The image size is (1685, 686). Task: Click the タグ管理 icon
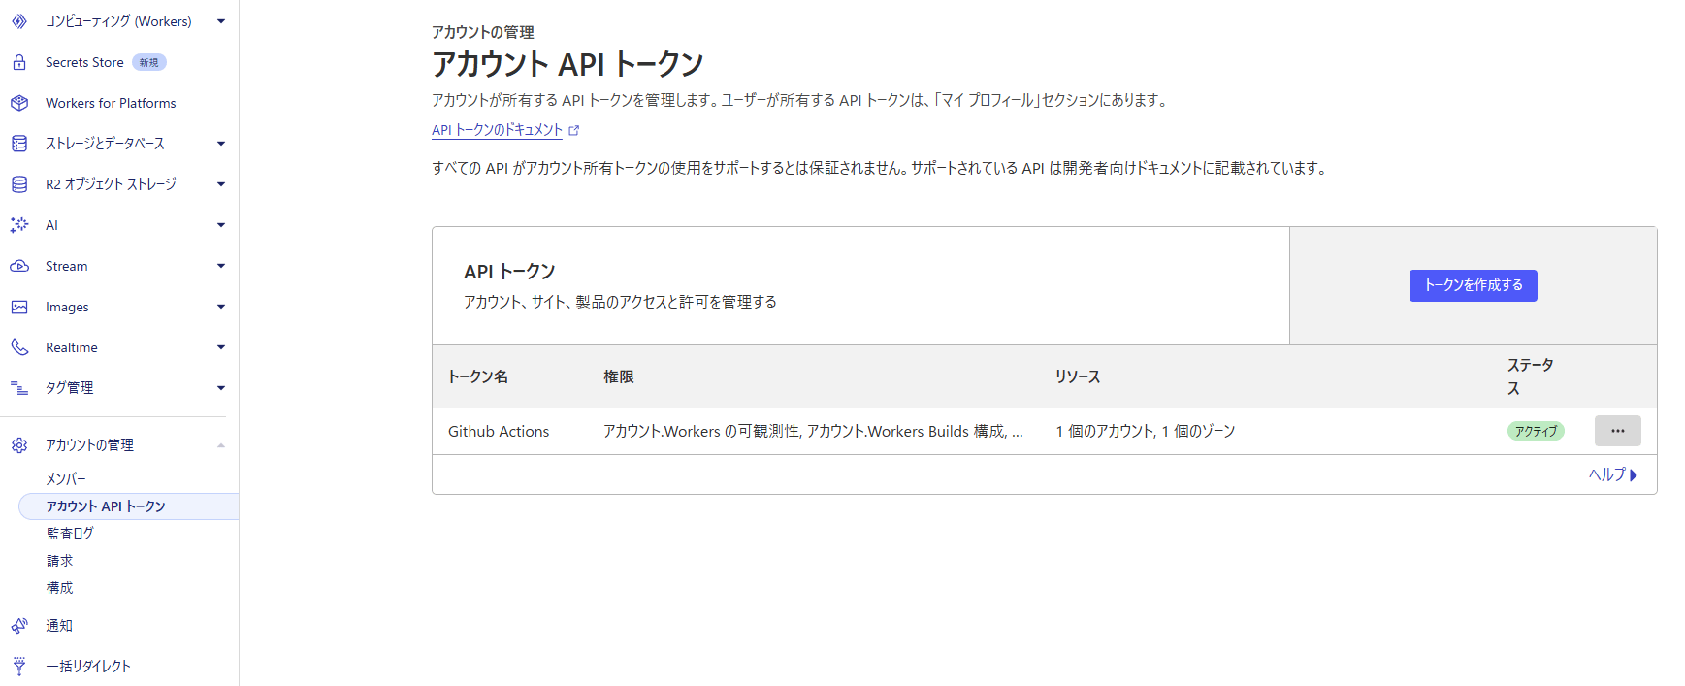tap(19, 388)
